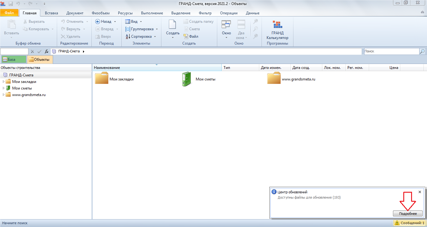Click the Подробнее button
The image size is (427, 227).
click(x=408, y=214)
